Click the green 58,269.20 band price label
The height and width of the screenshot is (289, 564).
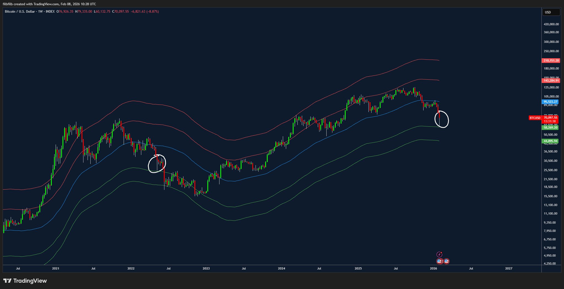[551, 127]
